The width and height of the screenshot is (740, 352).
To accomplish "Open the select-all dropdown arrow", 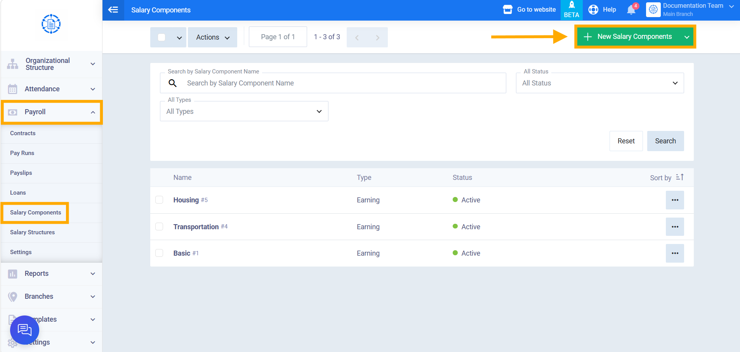I will coord(179,38).
